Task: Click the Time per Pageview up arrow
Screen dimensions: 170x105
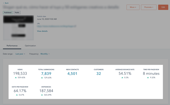Action: pos(148,77)
